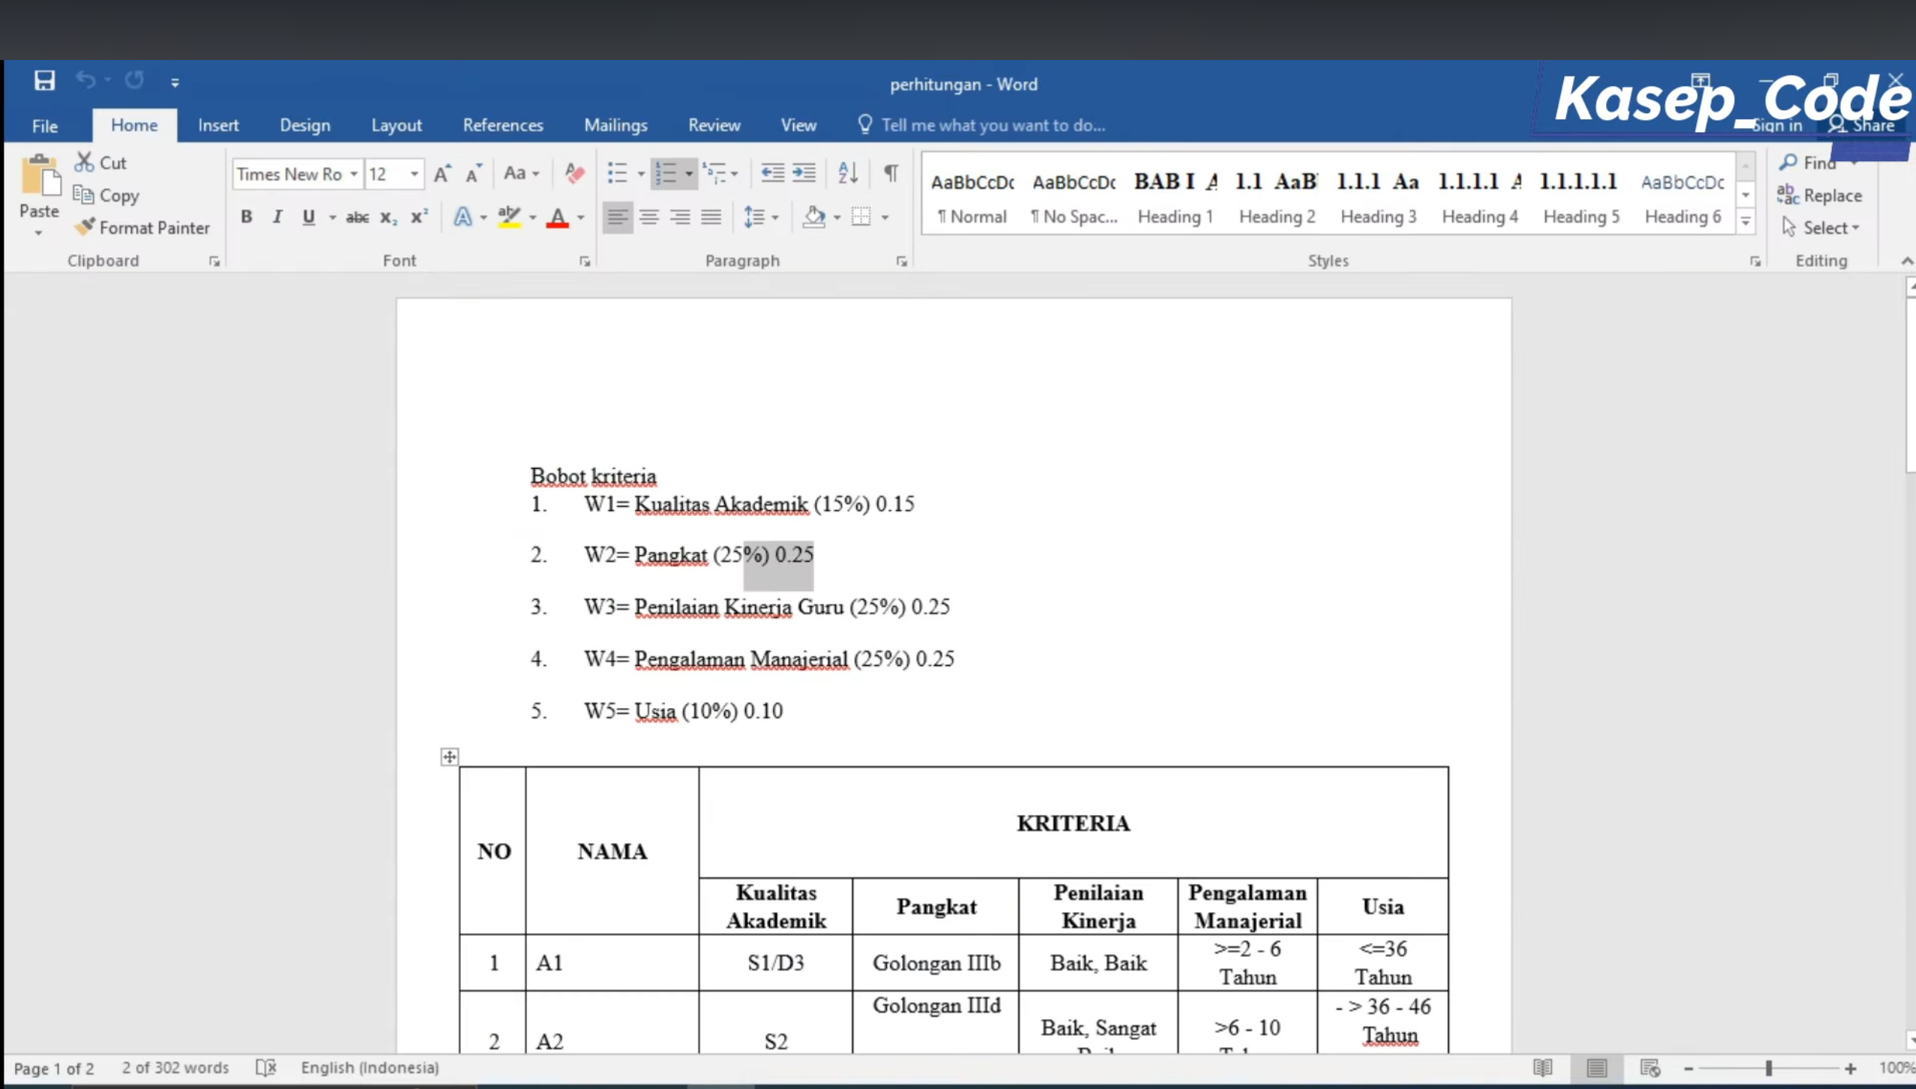Click the Sort A-Z icon

[848, 173]
